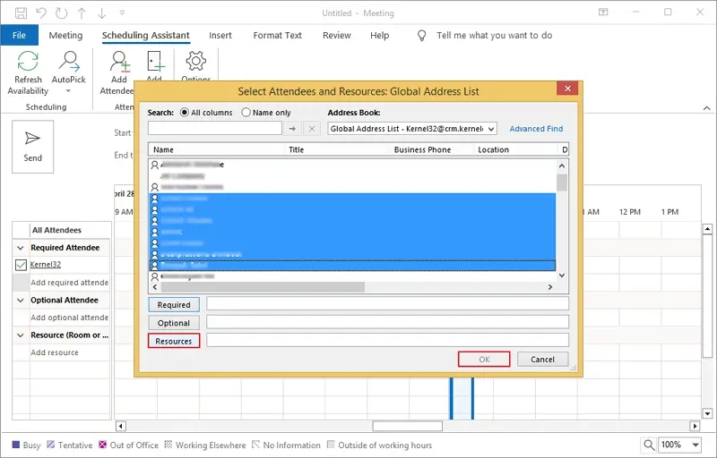Screen dimensions: 717x458
Task: Open the 100% zoom dropdown
Action: (x=695, y=445)
